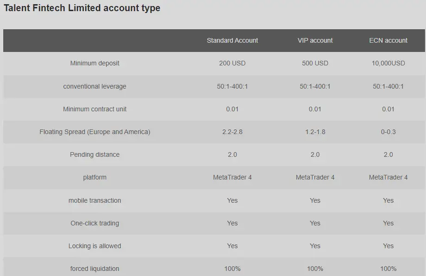The height and width of the screenshot is (276, 426).
Task: Click the VIP account 50:1-400:1 leverage
Action: pyautogui.click(x=315, y=86)
